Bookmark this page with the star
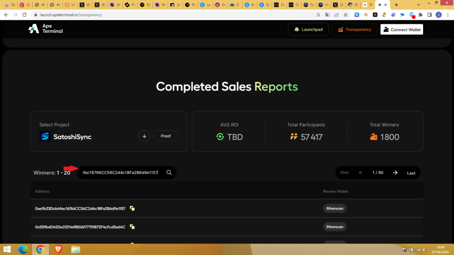Image resolution: width=454 pixels, height=255 pixels. click(x=345, y=15)
